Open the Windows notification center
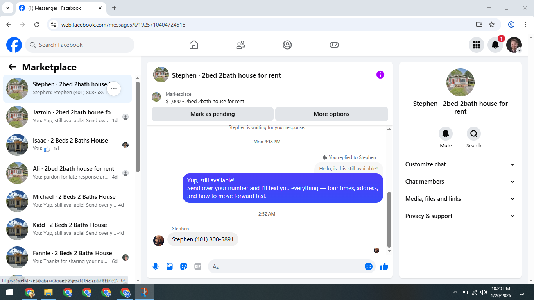Image resolution: width=534 pixels, height=300 pixels. [521, 292]
